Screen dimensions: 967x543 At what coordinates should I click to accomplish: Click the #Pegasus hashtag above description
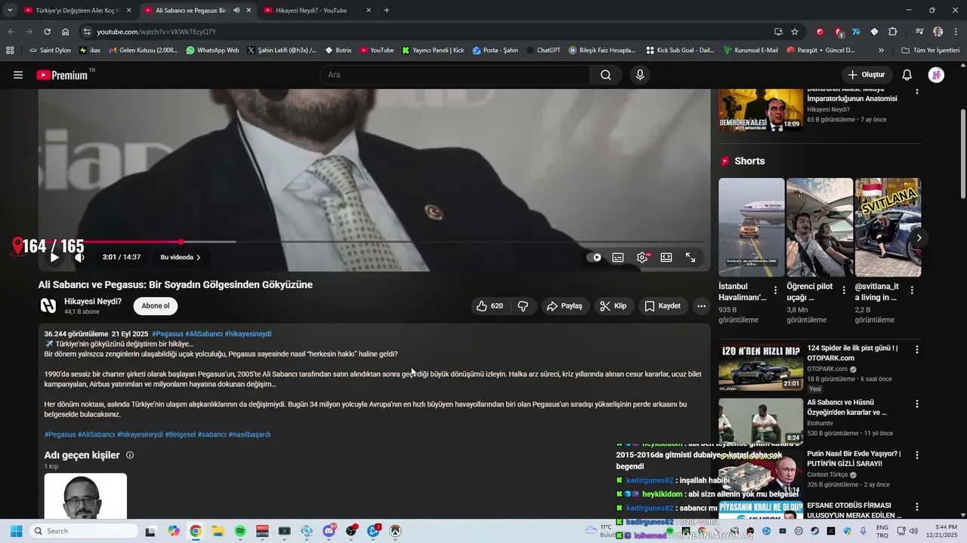(x=167, y=334)
